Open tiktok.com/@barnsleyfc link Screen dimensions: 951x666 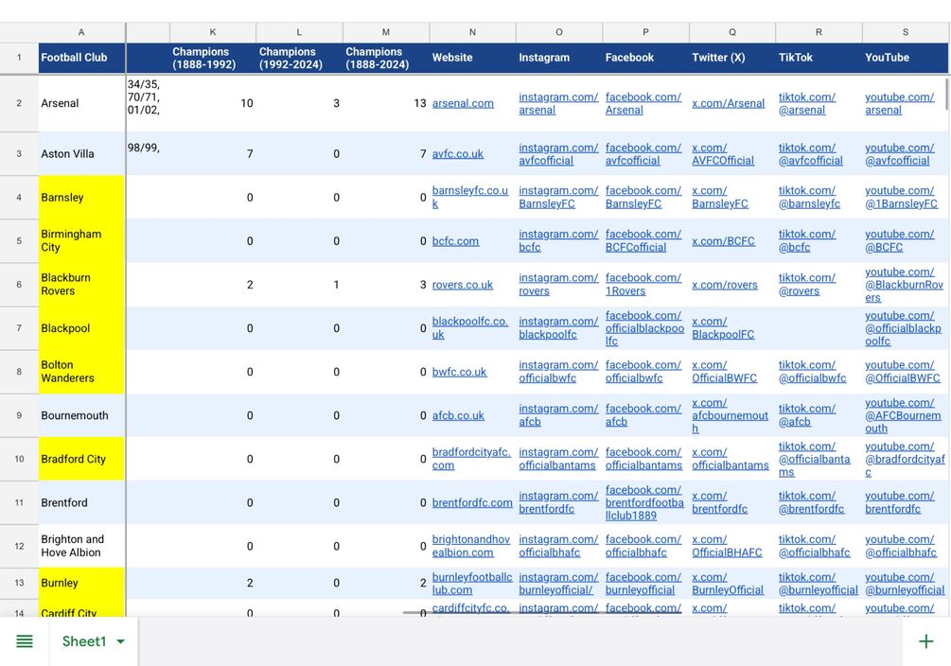tap(809, 197)
